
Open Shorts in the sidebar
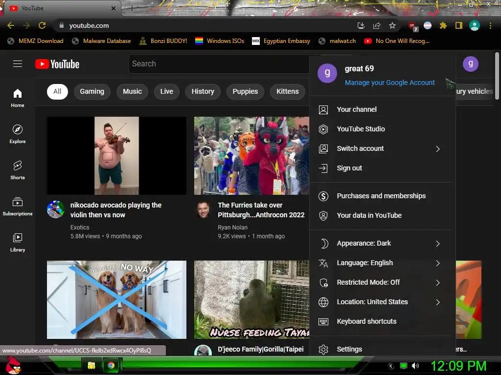pos(18,170)
